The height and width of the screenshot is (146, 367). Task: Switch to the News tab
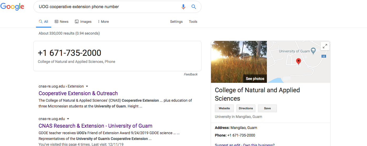(61, 21)
